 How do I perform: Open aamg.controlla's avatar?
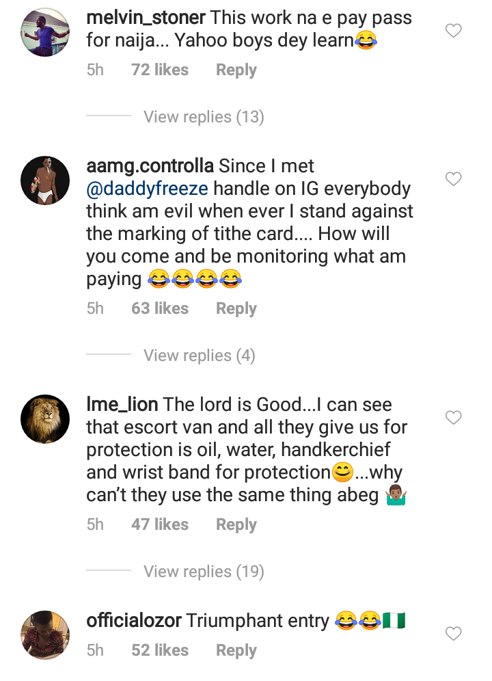45,181
